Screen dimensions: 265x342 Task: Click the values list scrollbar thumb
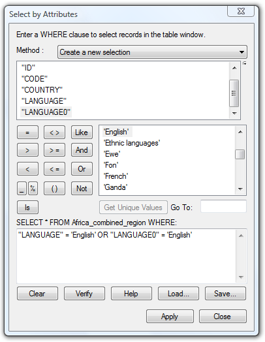tap(240, 155)
